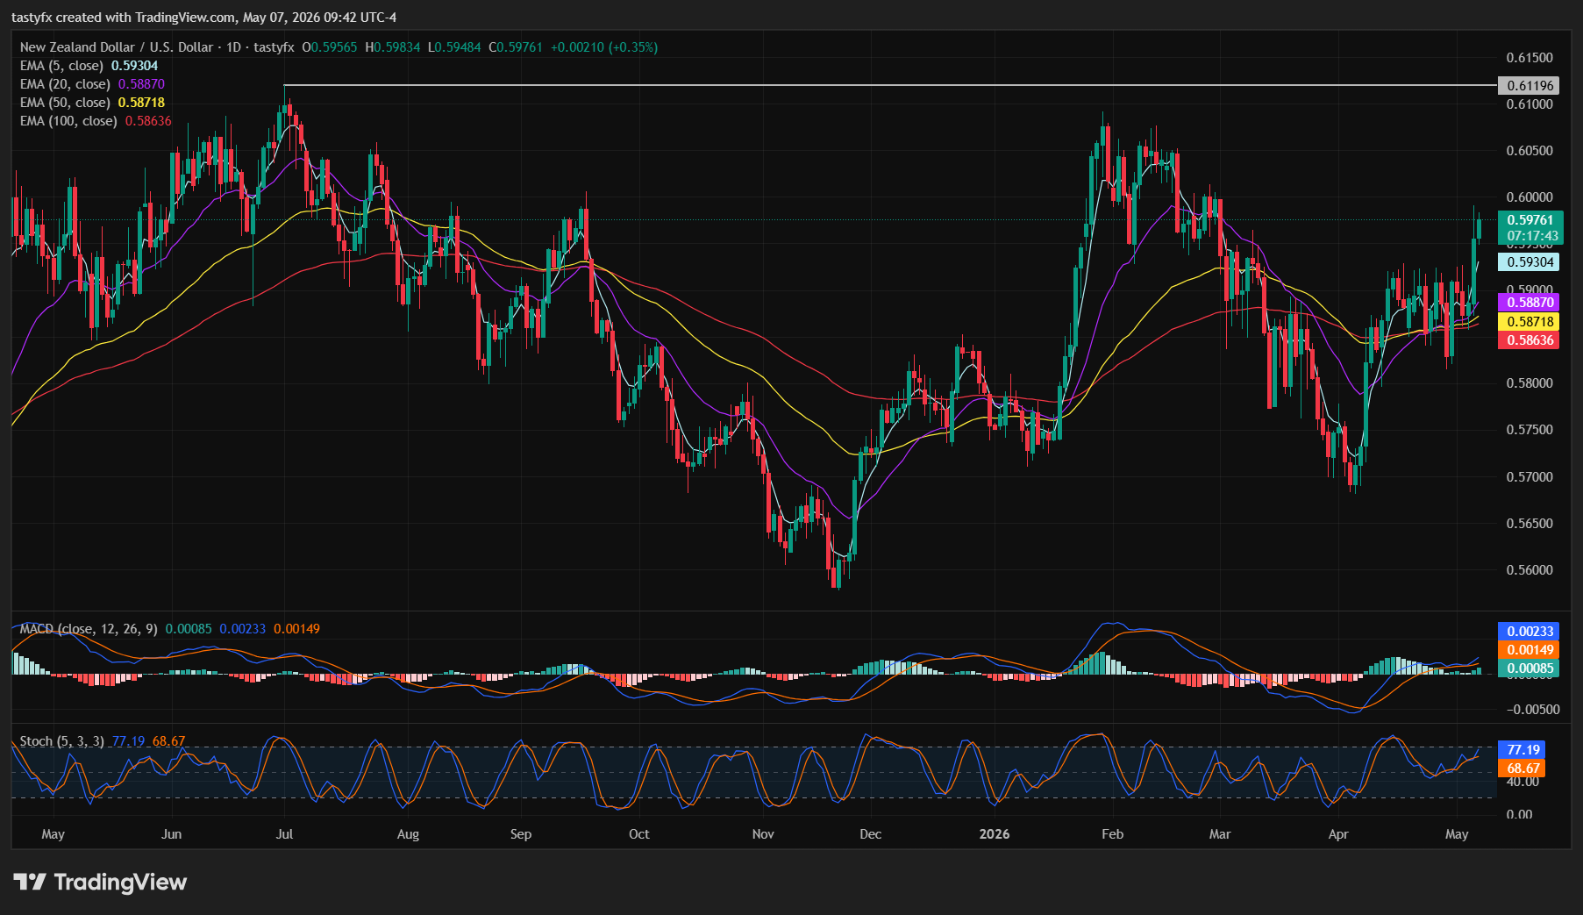Image resolution: width=1583 pixels, height=915 pixels.
Task: Select the white horizontal line at 0.61196
Action: click(x=889, y=85)
